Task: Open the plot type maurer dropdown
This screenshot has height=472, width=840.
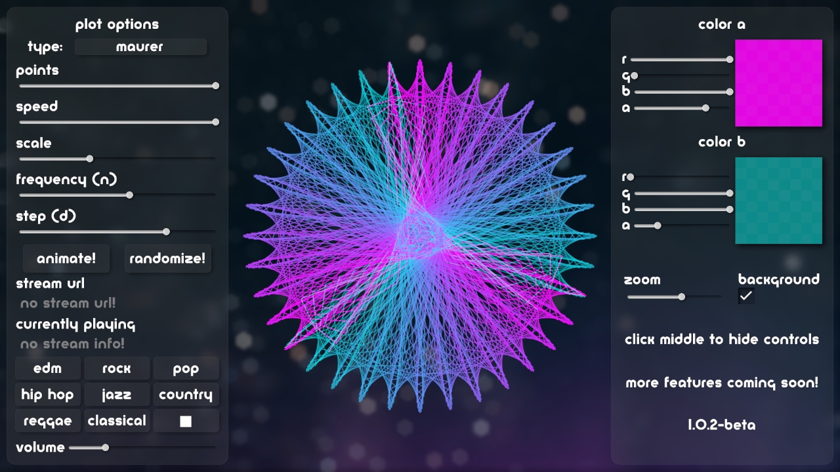Action: [140, 47]
